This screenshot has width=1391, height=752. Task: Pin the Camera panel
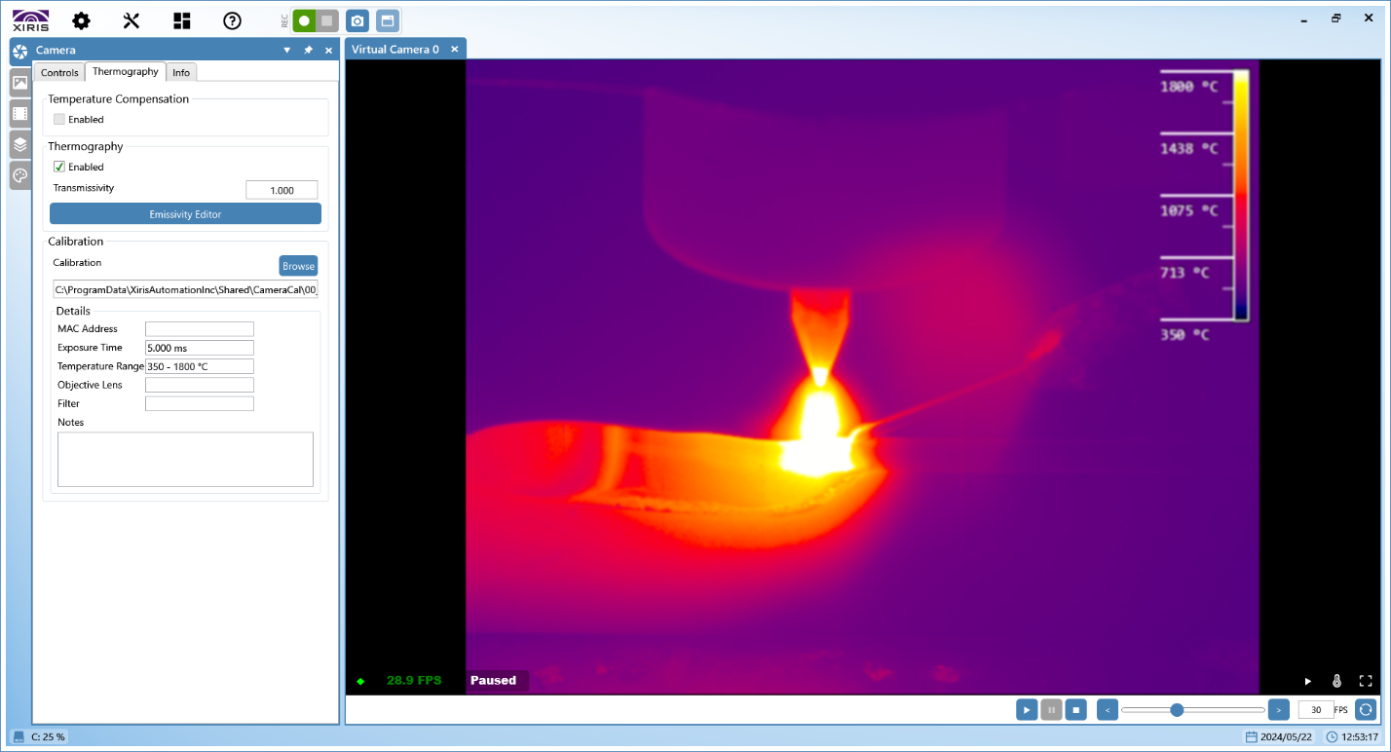pyautogui.click(x=308, y=50)
